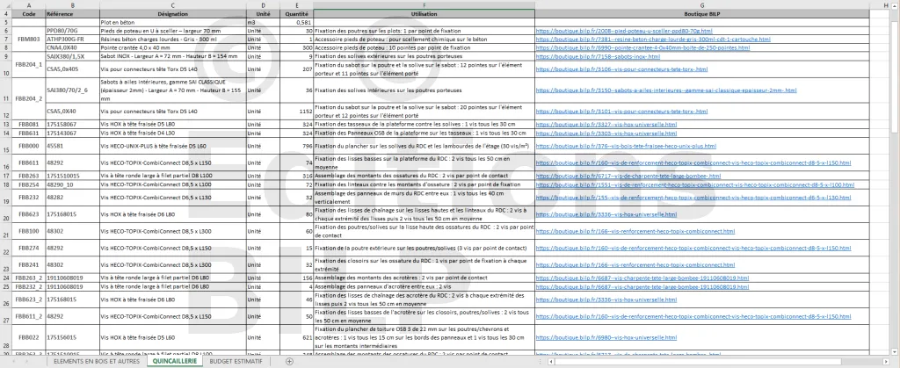Click the Select All corner triangle
Image resolution: width=900 pixels, height=368 pixels.
click(x=7, y=5)
